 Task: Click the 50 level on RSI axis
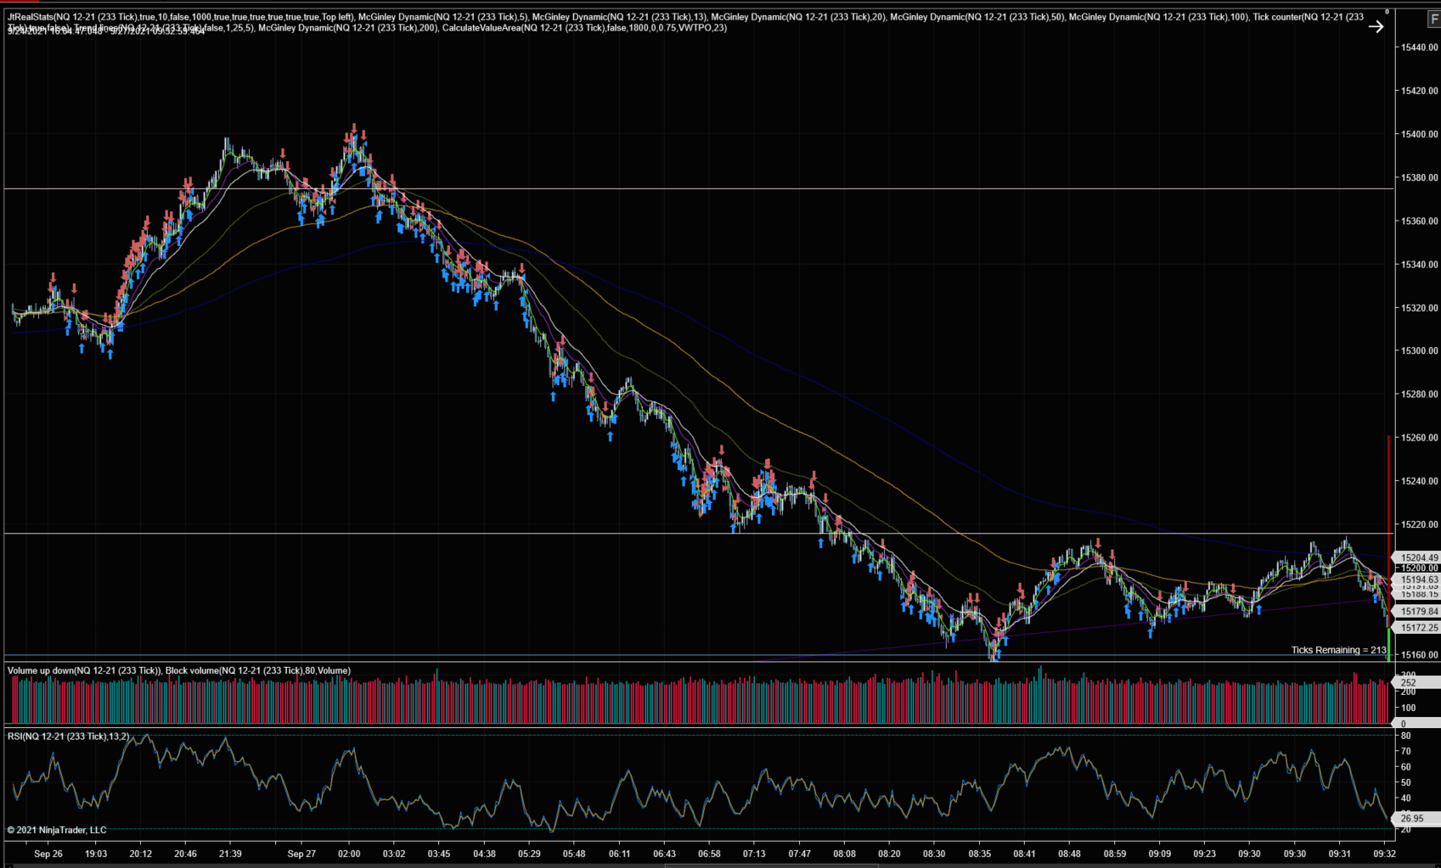(1406, 783)
